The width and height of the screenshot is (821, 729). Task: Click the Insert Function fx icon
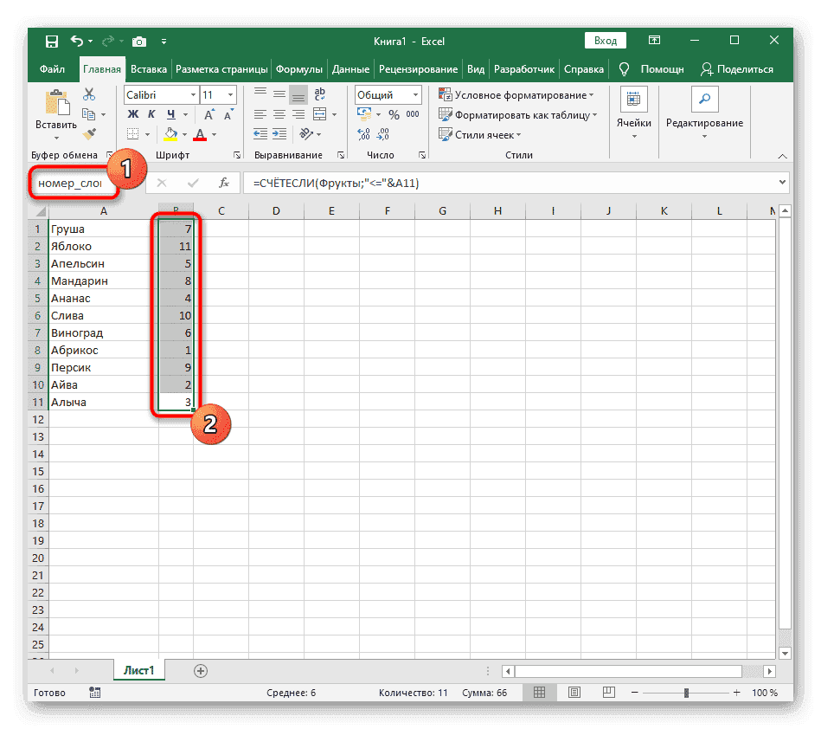point(223,183)
